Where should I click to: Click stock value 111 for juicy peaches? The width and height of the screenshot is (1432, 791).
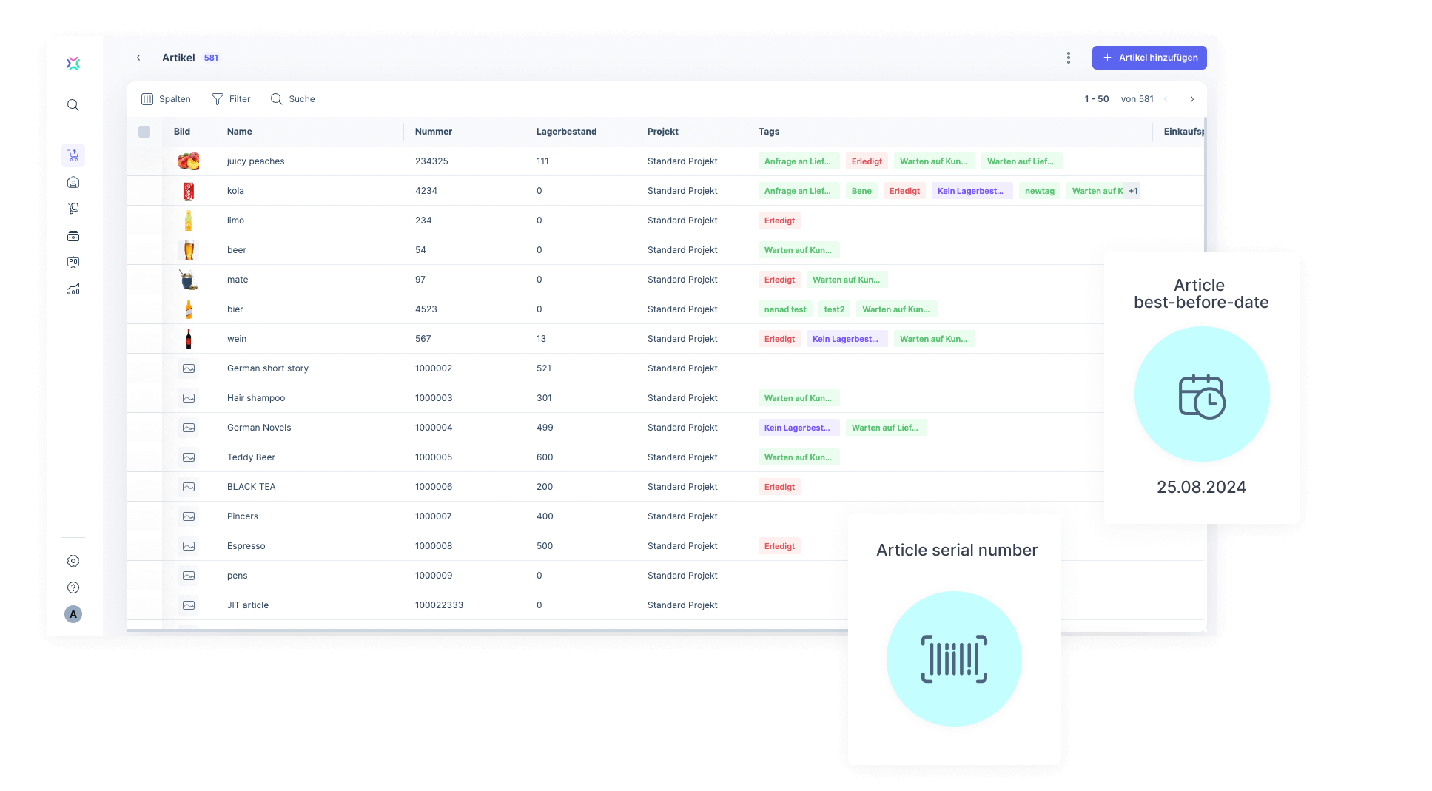542,161
